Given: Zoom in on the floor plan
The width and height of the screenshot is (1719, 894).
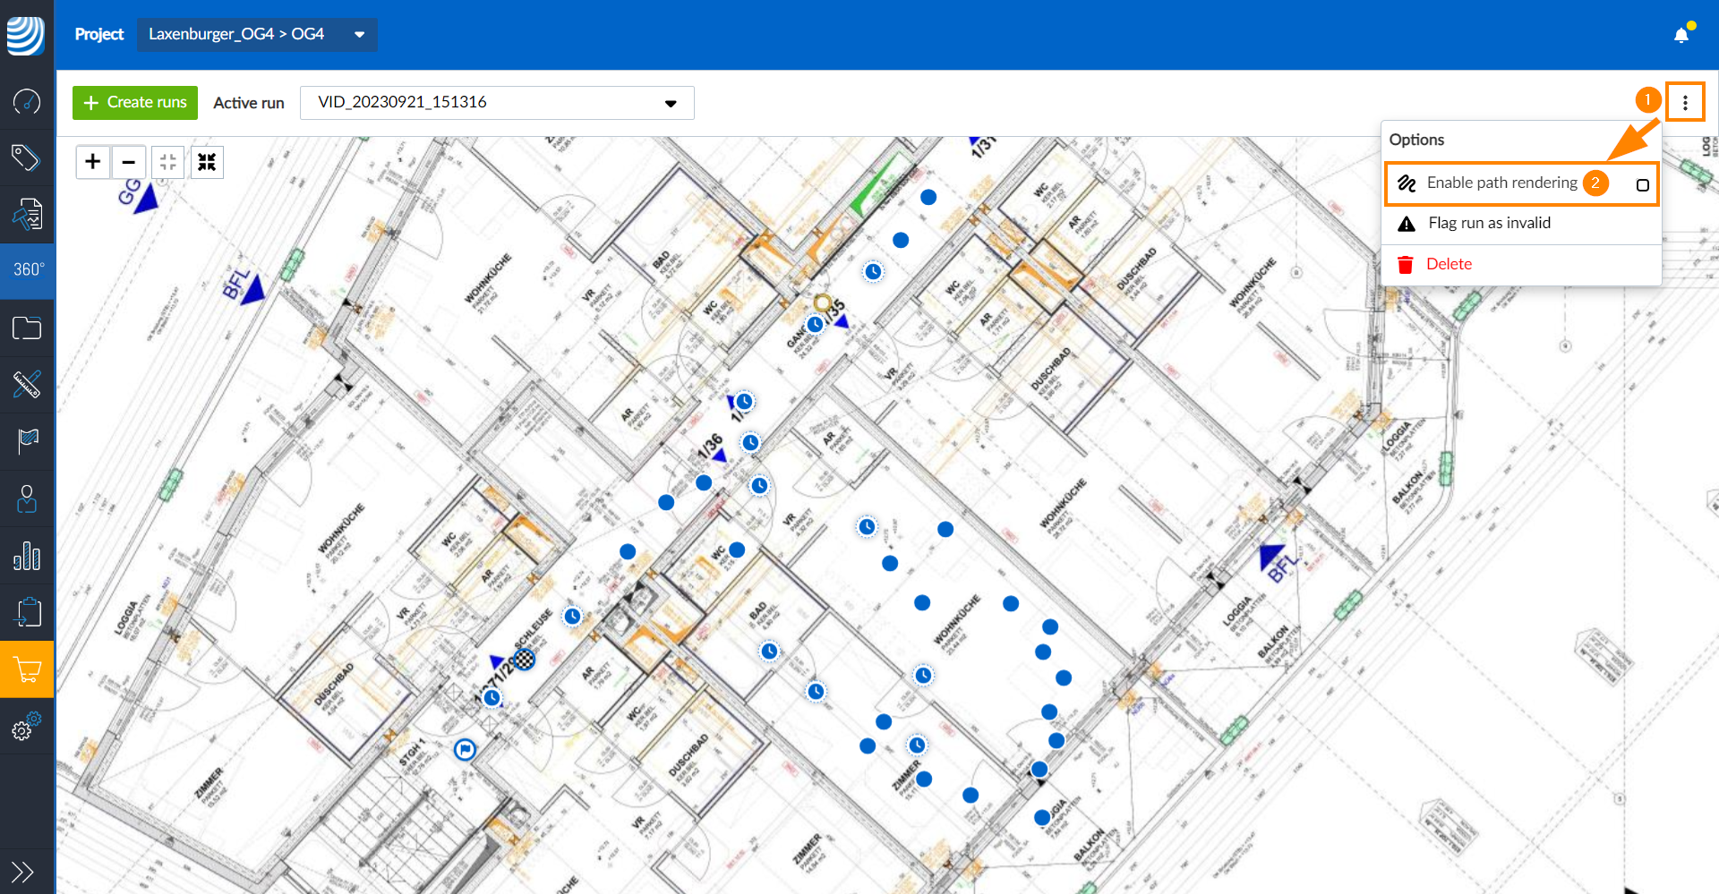Looking at the screenshot, I should point(93,162).
